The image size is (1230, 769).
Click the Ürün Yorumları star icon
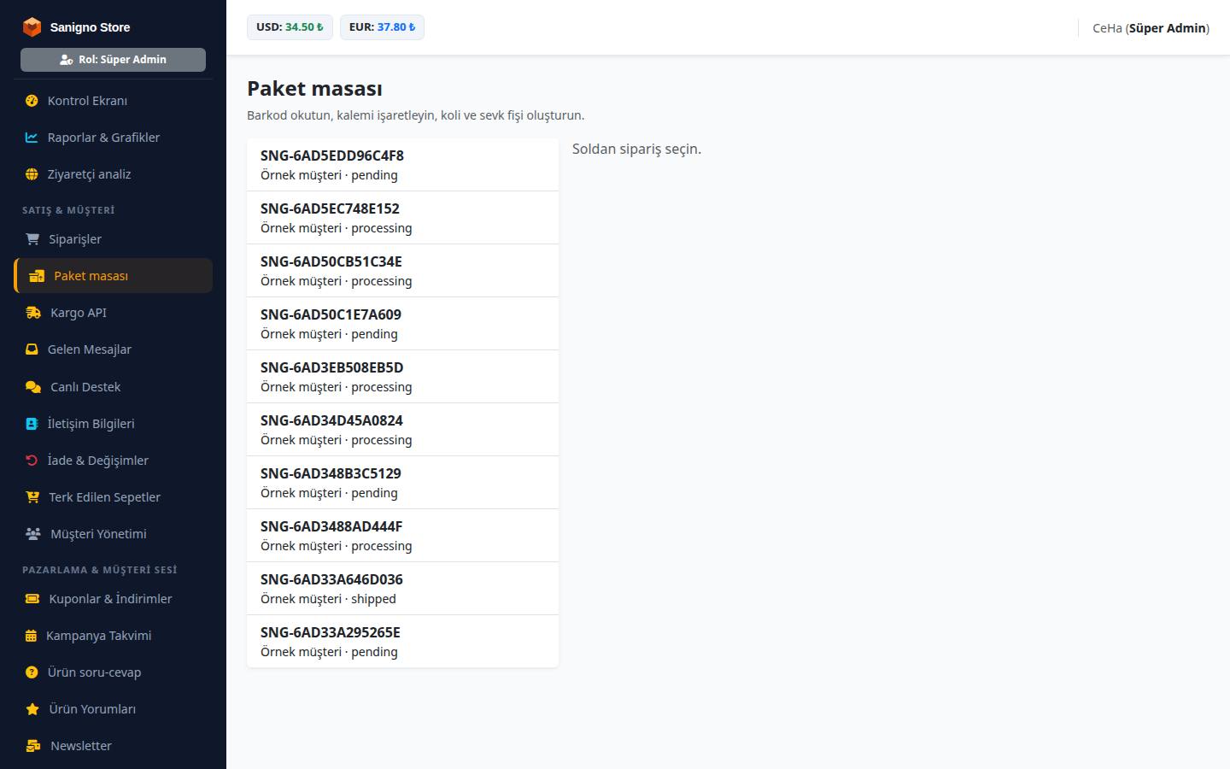(x=32, y=709)
